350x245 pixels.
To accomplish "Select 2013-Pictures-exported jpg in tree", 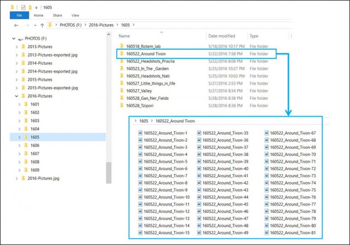I will tap(52, 55).
